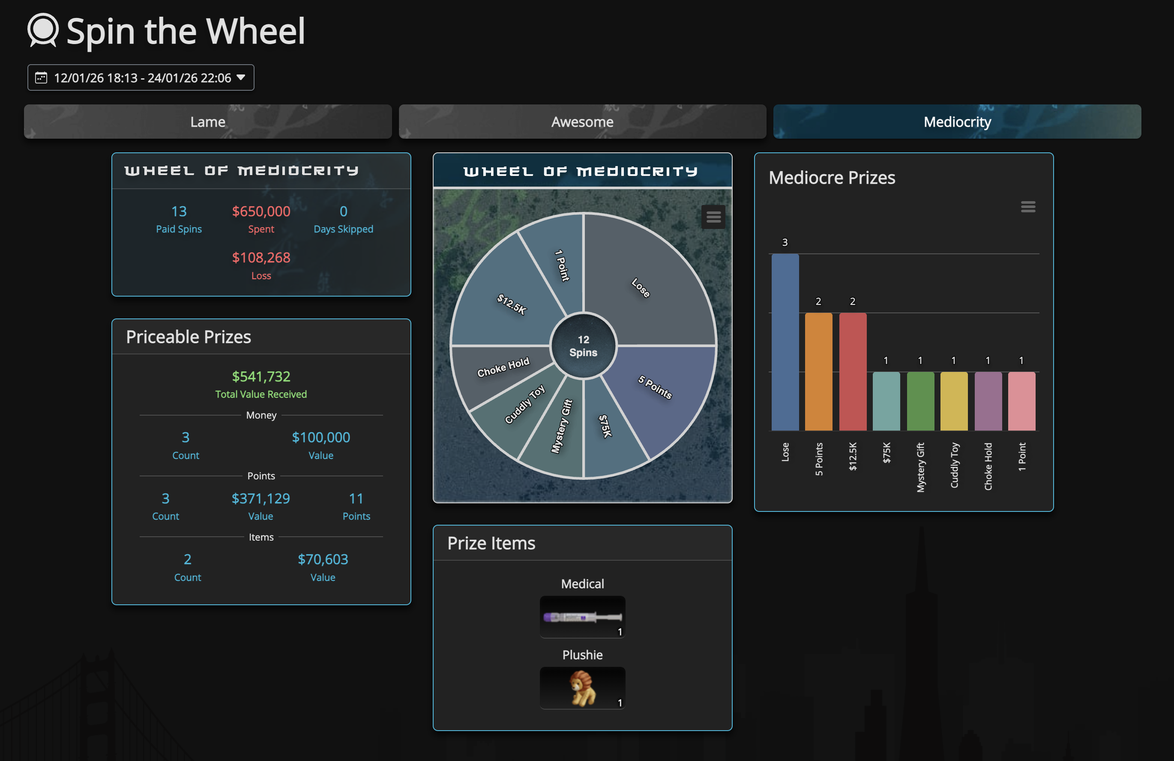The image size is (1174, 761).
Task: Click the 12 Spins wheel center
Action: click(x=583, y=346)
